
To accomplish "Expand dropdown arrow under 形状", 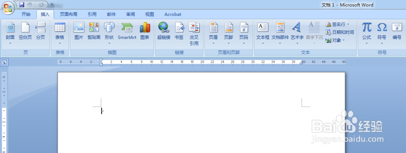I will [x=109, y=43].
